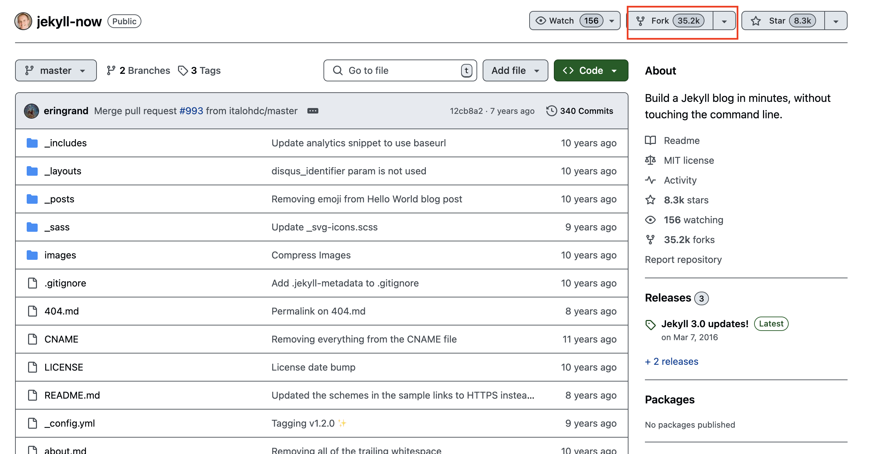
Task: Click the commit history clock icon
Action: pos(551,111)
